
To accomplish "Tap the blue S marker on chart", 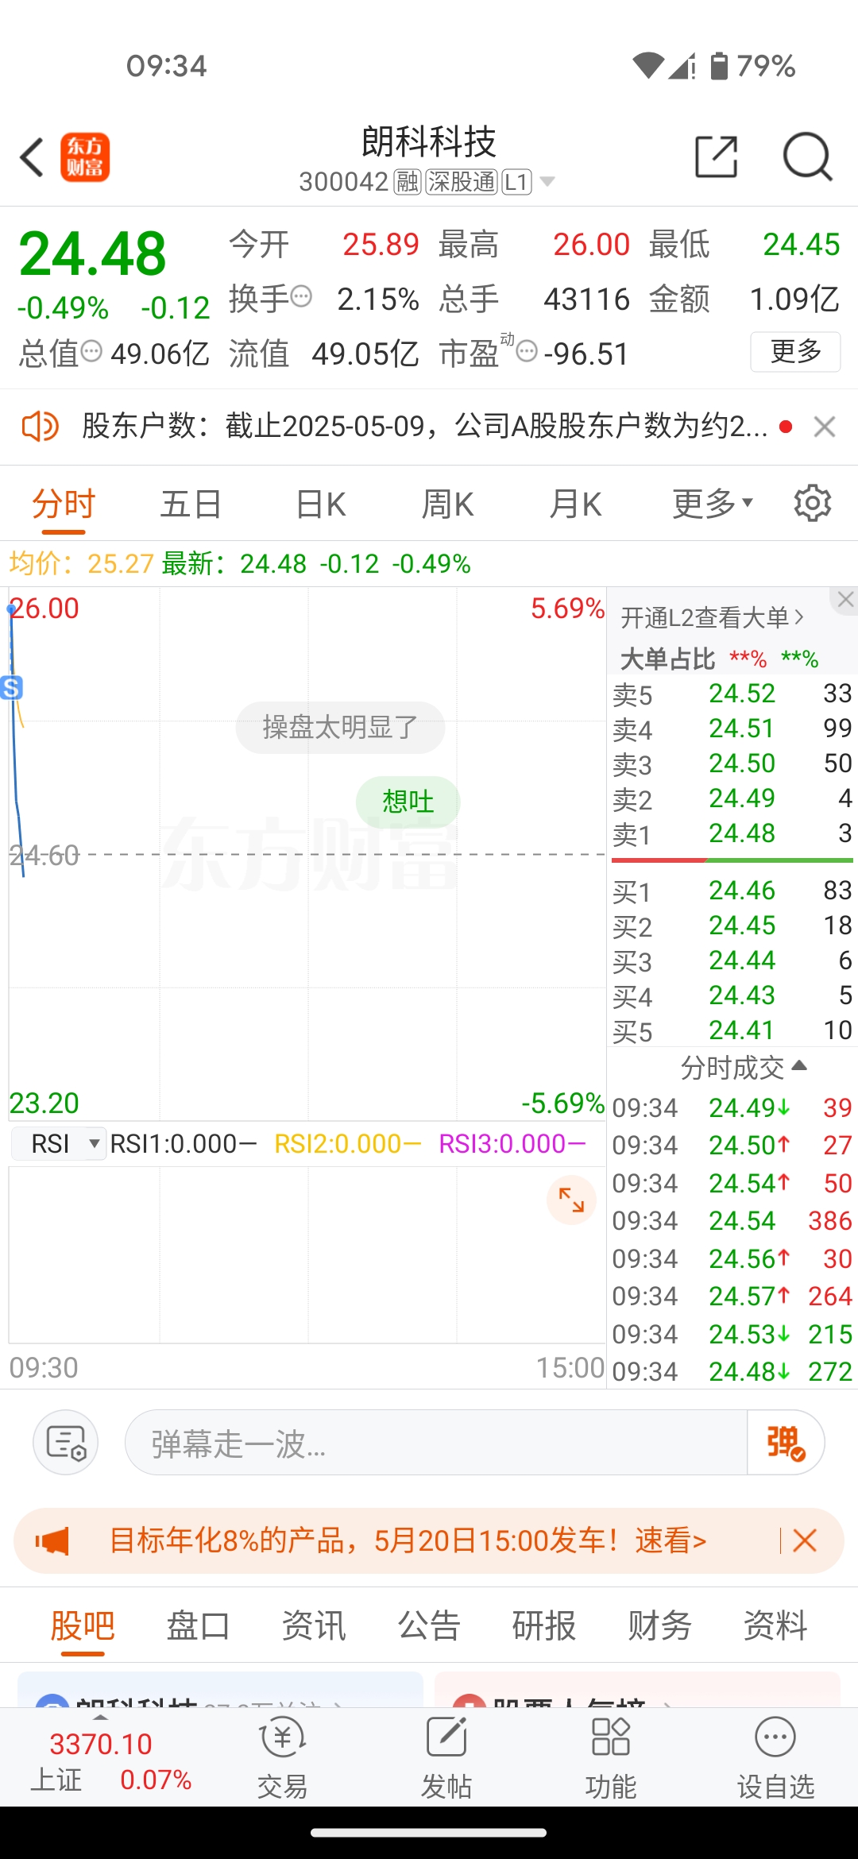I will [11, 687].
